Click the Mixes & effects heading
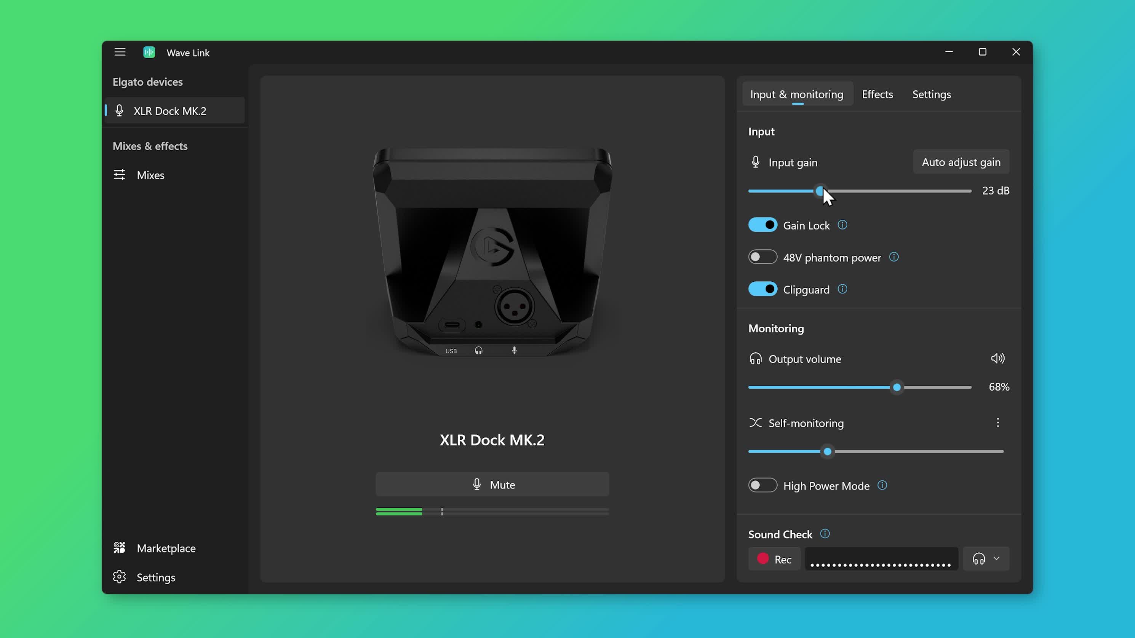The width and height of the screenshot is (1135, 638). click(150, 146)
